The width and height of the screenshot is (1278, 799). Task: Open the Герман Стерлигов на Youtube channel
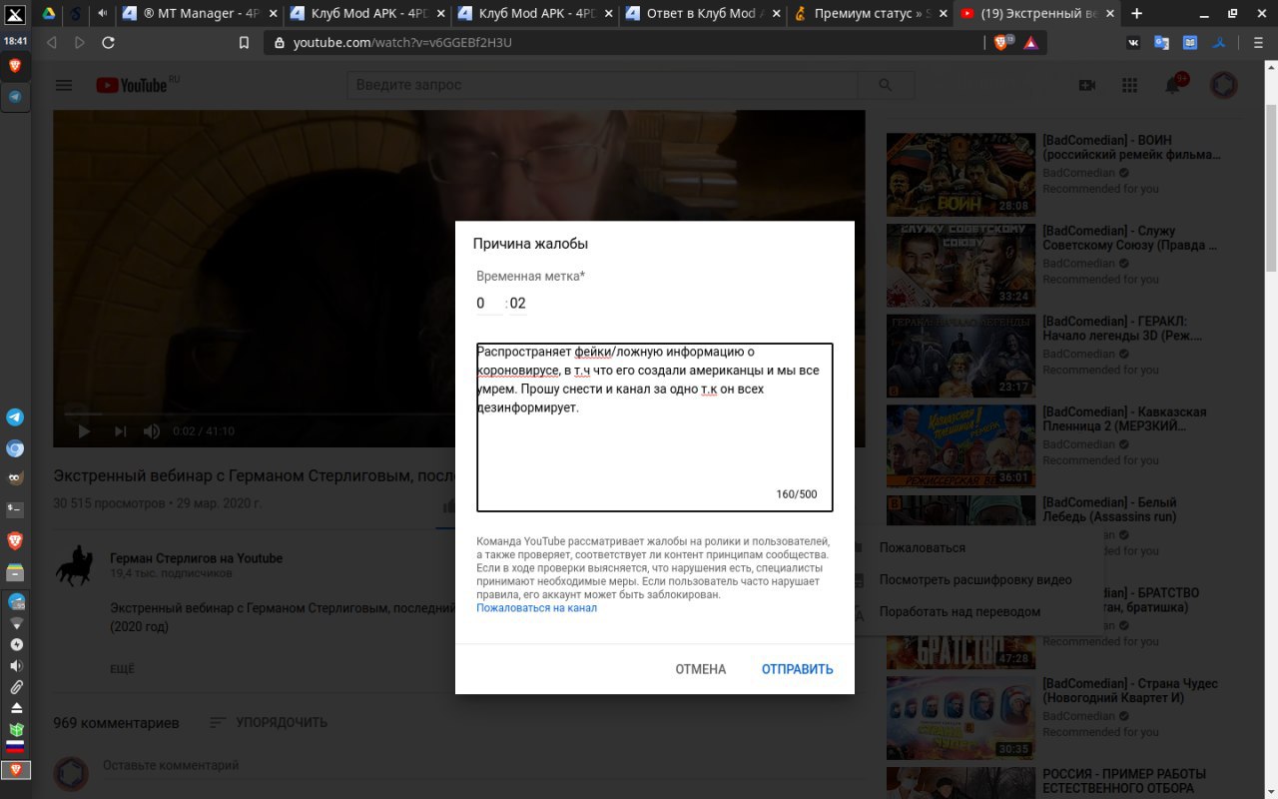[196, 558]
